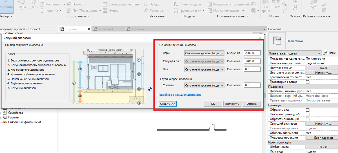Image resolution: width=338 pixels, height=153 pixels.
Task: Click the Шахта opening tool
Action: click(276, 4)
